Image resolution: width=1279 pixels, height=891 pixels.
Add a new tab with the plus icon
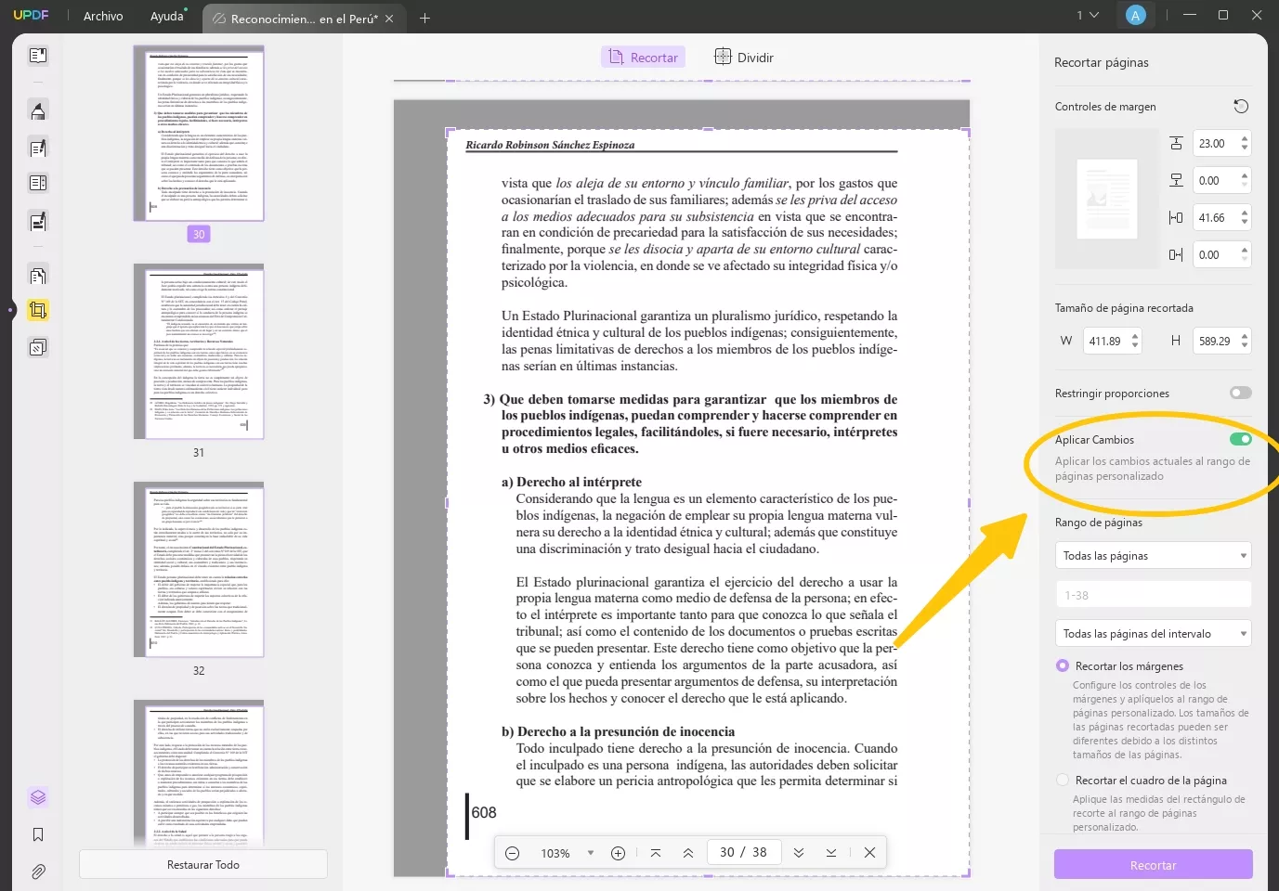point(424,18)
